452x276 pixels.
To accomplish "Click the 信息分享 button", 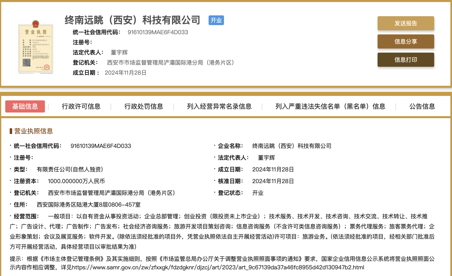I will click(x=405, y=41).
